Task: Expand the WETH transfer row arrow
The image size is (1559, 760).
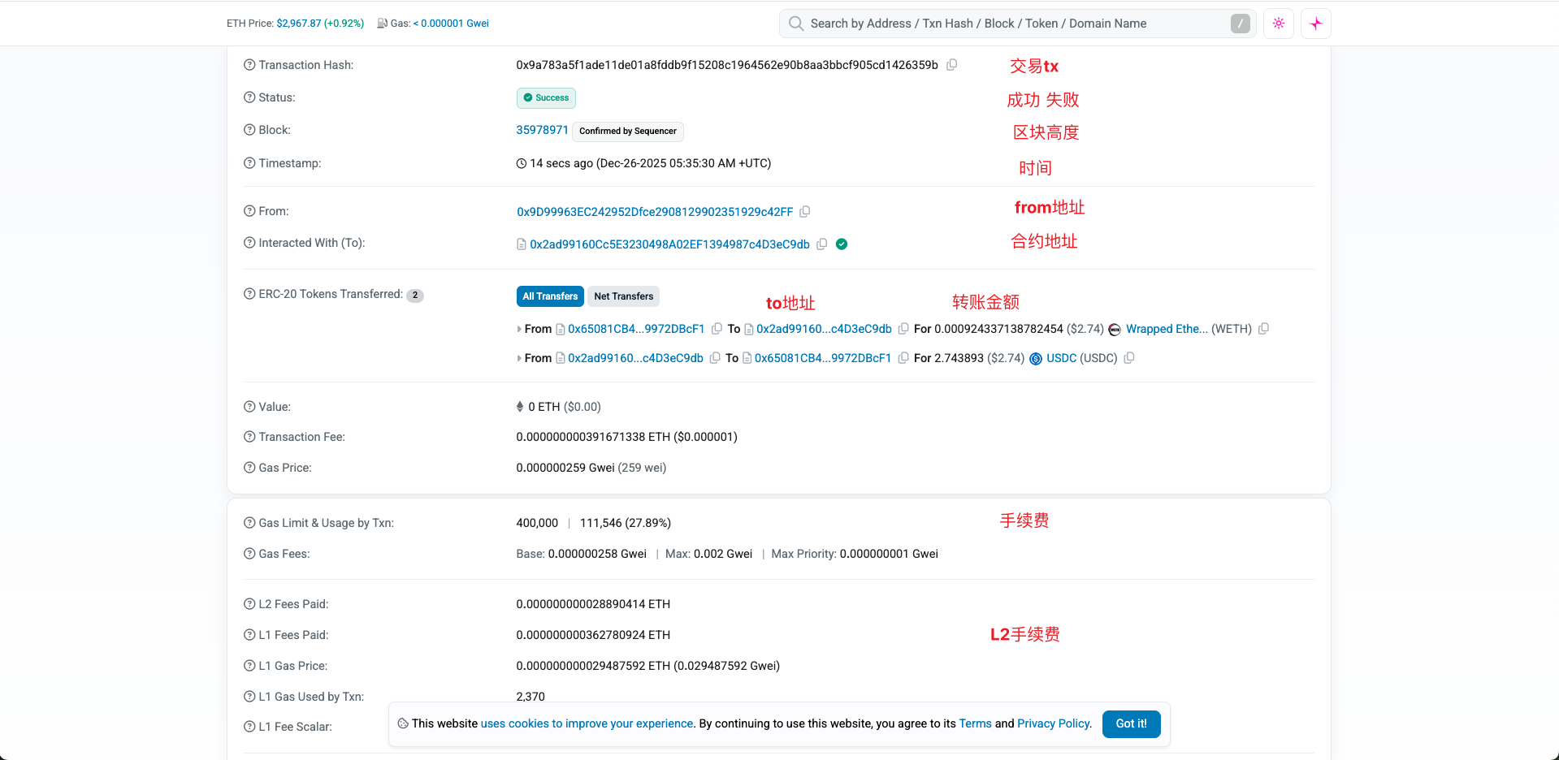Action: (x=519, y=329)
